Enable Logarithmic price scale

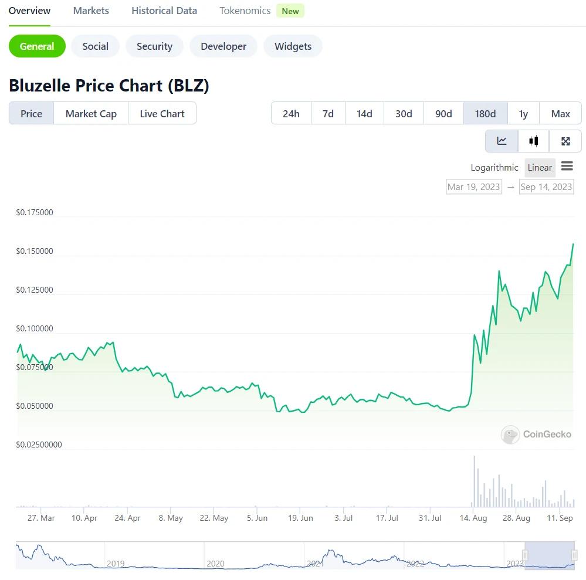pos(494,168)
